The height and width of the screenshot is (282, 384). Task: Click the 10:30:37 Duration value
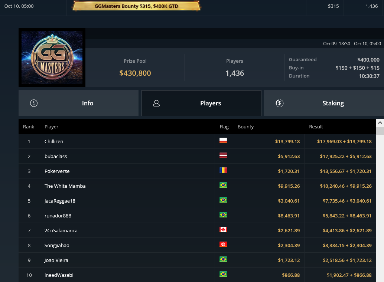coord(369,76)
